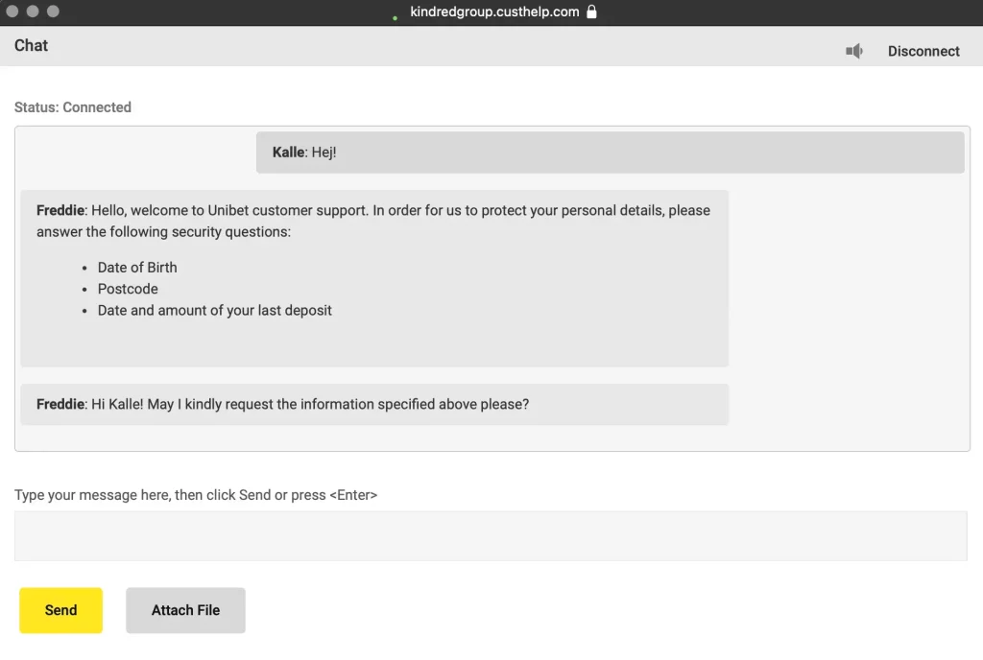Screen dimensions: 983x660
Task: Click Date and amount of last deposit item
Action: [x=214, y=310]
